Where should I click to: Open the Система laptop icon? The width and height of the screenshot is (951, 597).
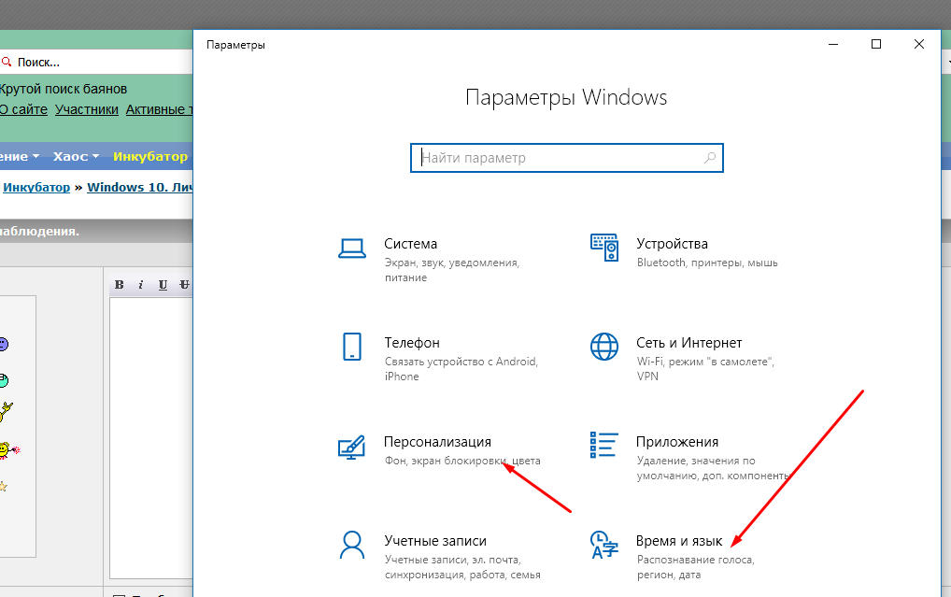point(352,249)
